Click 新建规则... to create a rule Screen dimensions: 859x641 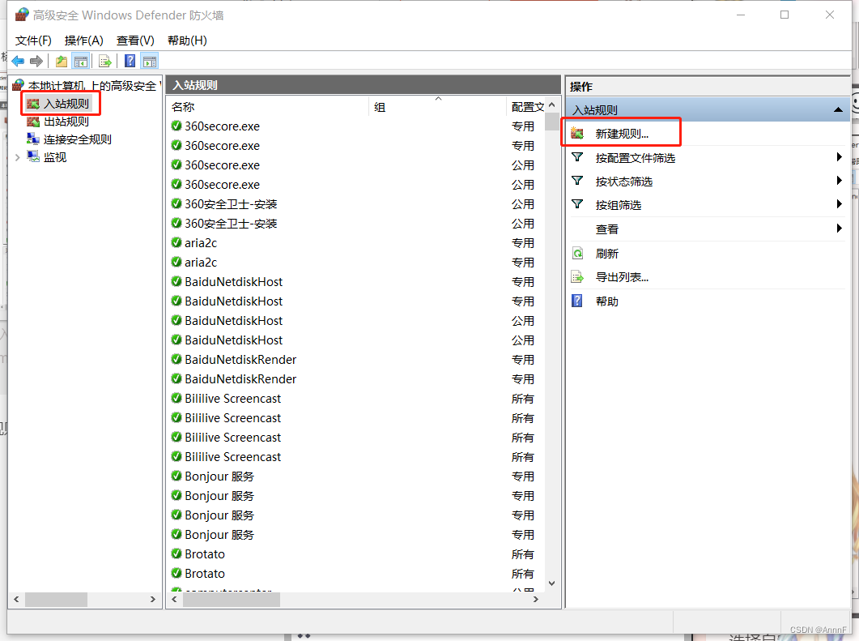[x=623, y=133]
